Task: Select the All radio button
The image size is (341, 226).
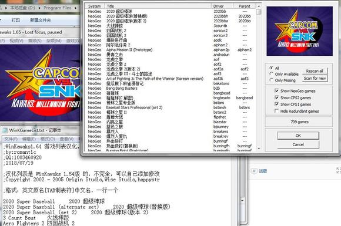Action: [271, 68]
